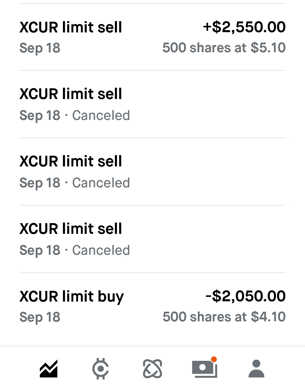The height and width of the screenshot is (391, 305).
Task: Tap the orange notification dot on Cash
Action: point(214,359)
